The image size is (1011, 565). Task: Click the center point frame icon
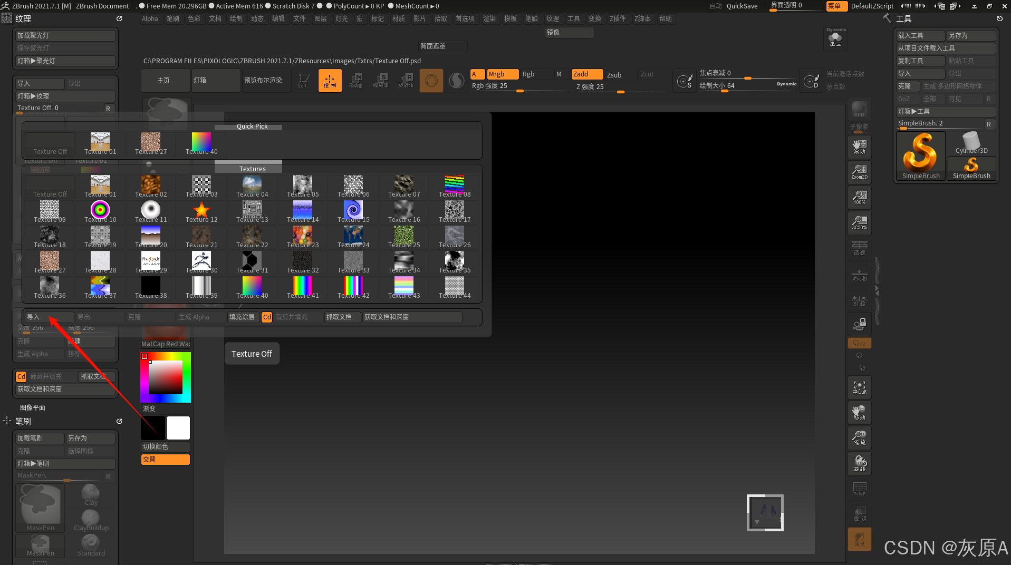pos(859,387)
